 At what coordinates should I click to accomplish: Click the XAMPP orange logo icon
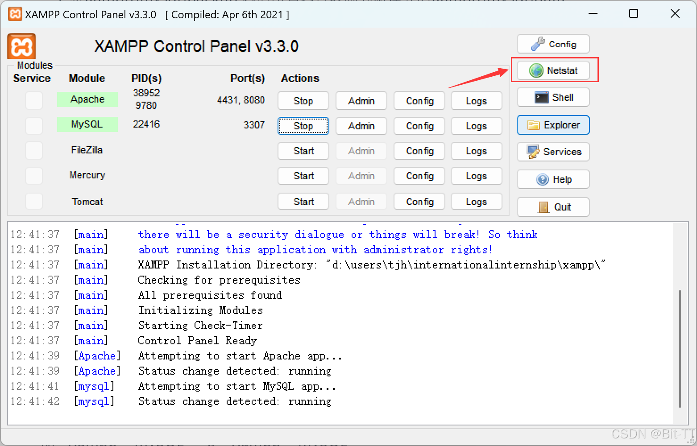pyautogui.click(x=21, y=46)
